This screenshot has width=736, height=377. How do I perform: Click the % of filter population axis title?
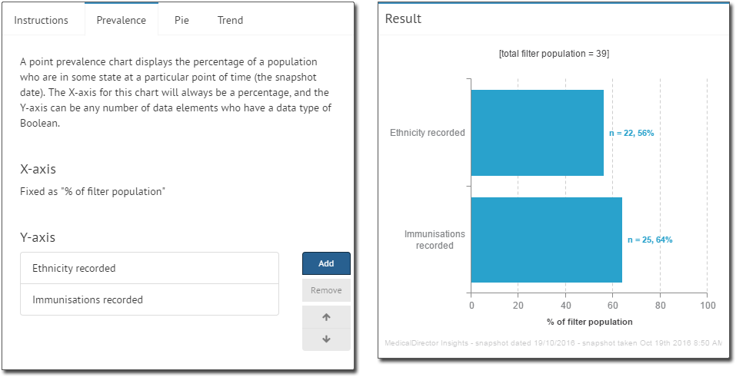(x=590, y=322)
